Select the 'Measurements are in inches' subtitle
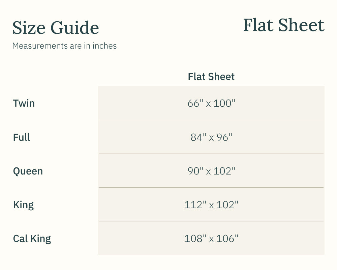Viewport: 337px width, 270px height. click(64, 46)
